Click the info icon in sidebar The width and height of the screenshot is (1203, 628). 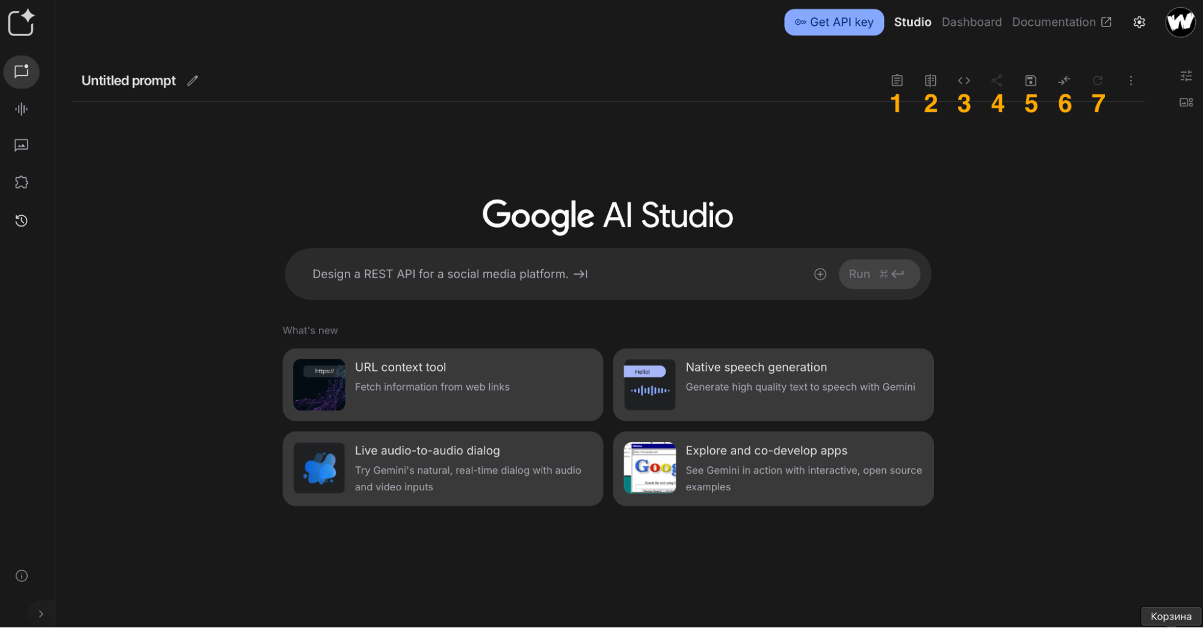click(22, 576)
